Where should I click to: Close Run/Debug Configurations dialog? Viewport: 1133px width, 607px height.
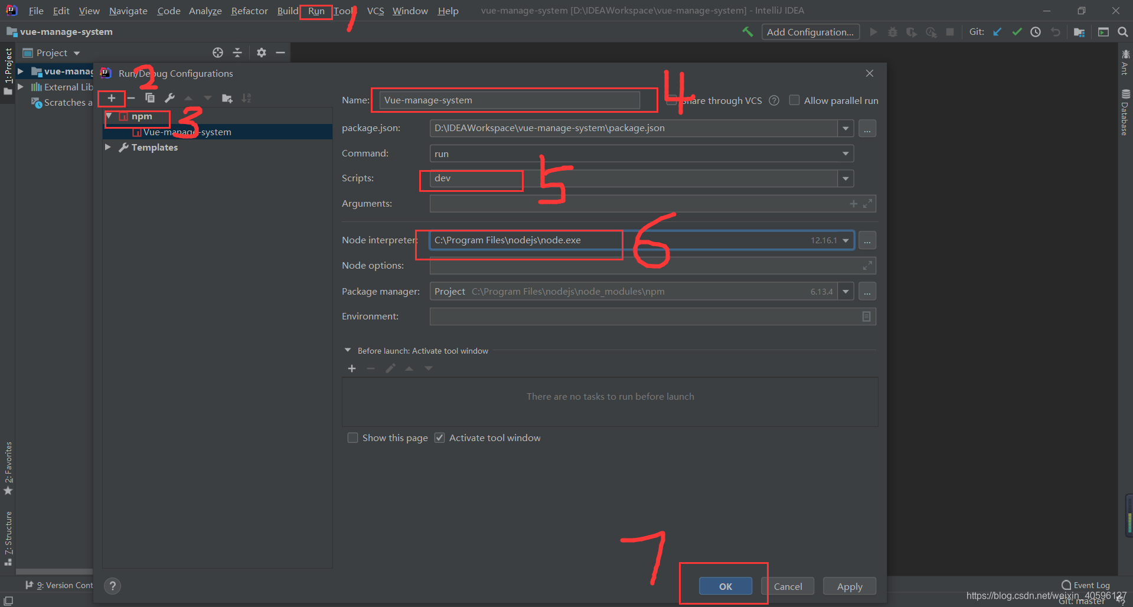[869, 73]
